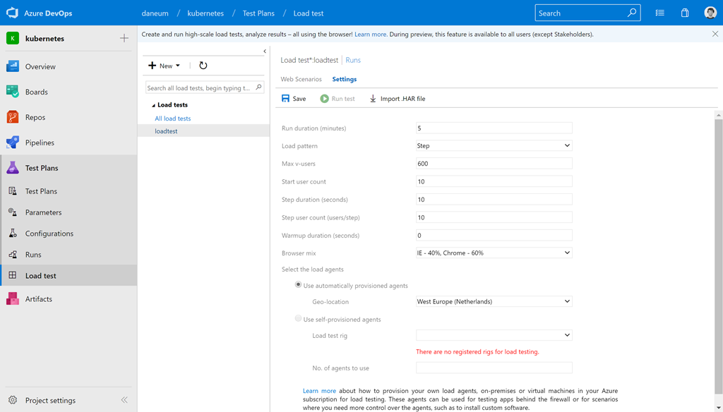Open Parameters in the Test Plans menu
This screenshot has width=723, height=412.
click(x=43, y=212)
